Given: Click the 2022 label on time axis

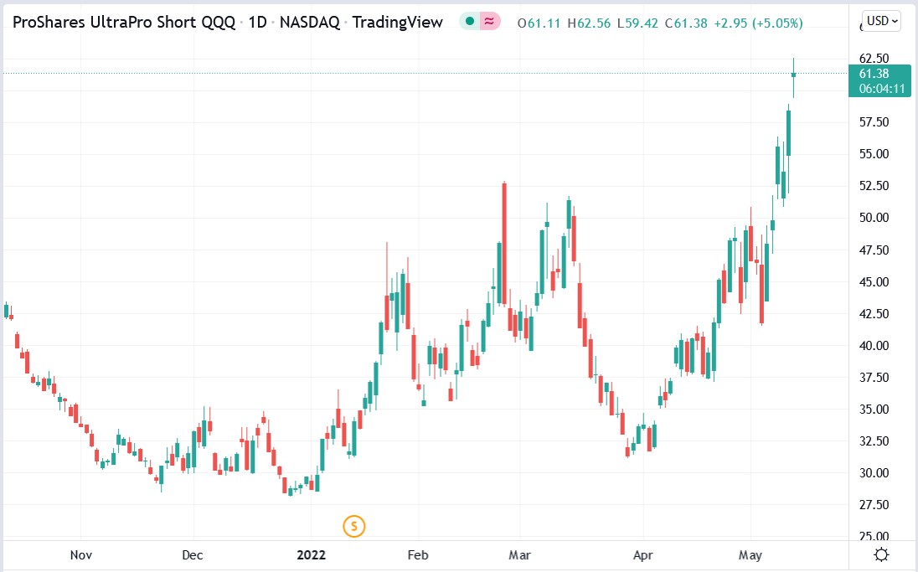Looking at the screenshot, I should [312, 555].
